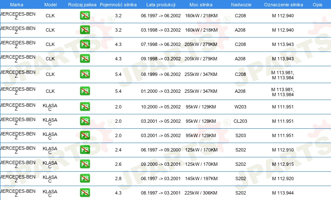Click power 205kW / 279KM in C208 row
331x200 pixels.
click(201, 44)
